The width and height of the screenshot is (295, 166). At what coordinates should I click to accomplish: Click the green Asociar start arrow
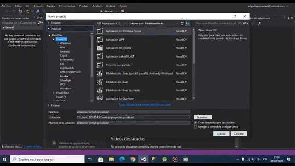(101, 11)
